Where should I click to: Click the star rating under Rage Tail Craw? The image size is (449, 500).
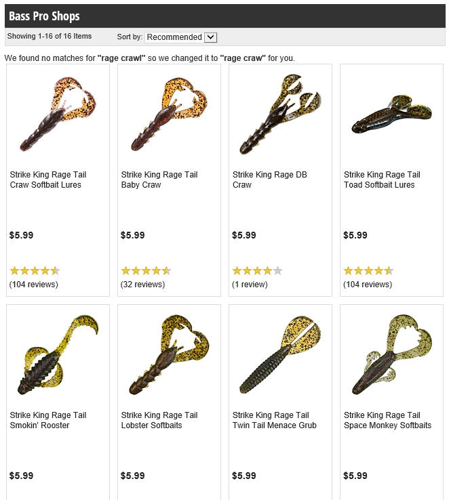(35, 271)
